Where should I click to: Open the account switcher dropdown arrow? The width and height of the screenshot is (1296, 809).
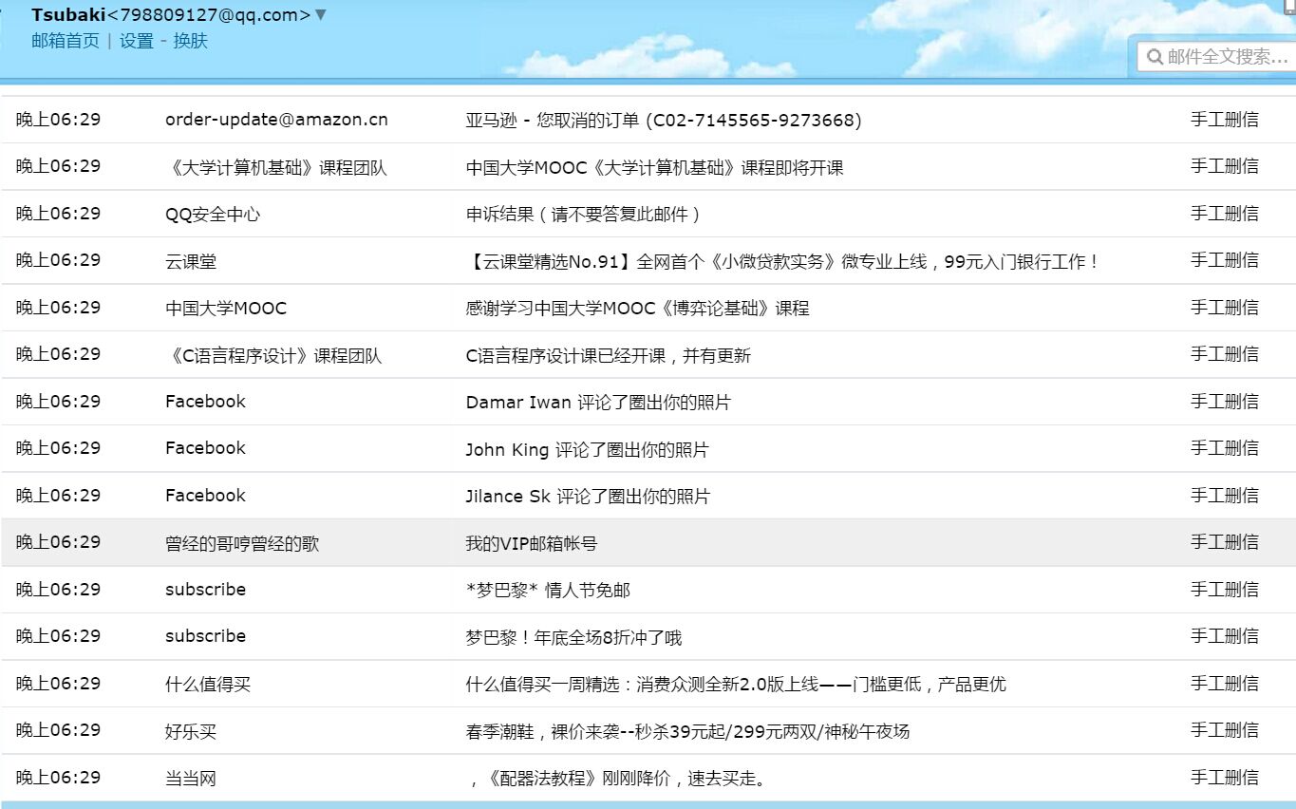click(x=321, y=14)
